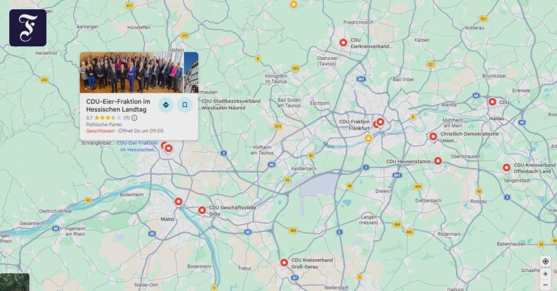The height and width of the screenshot is (291, 557).
Task: Click the 'Obertshausen' label
Action: [x=466, y=156]
